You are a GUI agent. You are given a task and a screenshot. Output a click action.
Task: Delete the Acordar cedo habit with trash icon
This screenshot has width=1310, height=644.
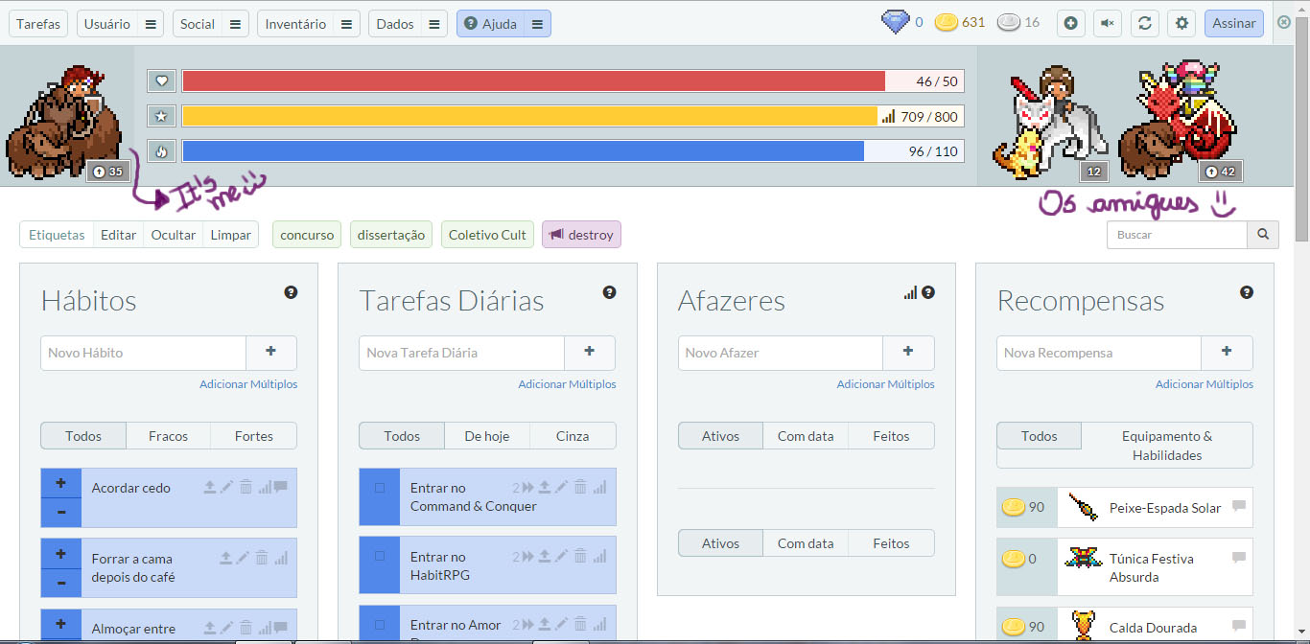point(246,487)
